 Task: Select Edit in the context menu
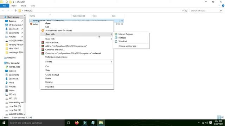[47, 27]
